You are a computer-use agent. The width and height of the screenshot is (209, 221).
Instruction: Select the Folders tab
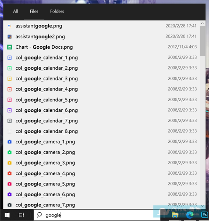pyautogui.click(x=57, y=11)
